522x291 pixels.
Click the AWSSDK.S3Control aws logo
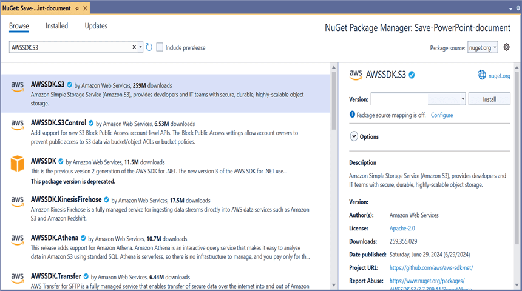18,125
